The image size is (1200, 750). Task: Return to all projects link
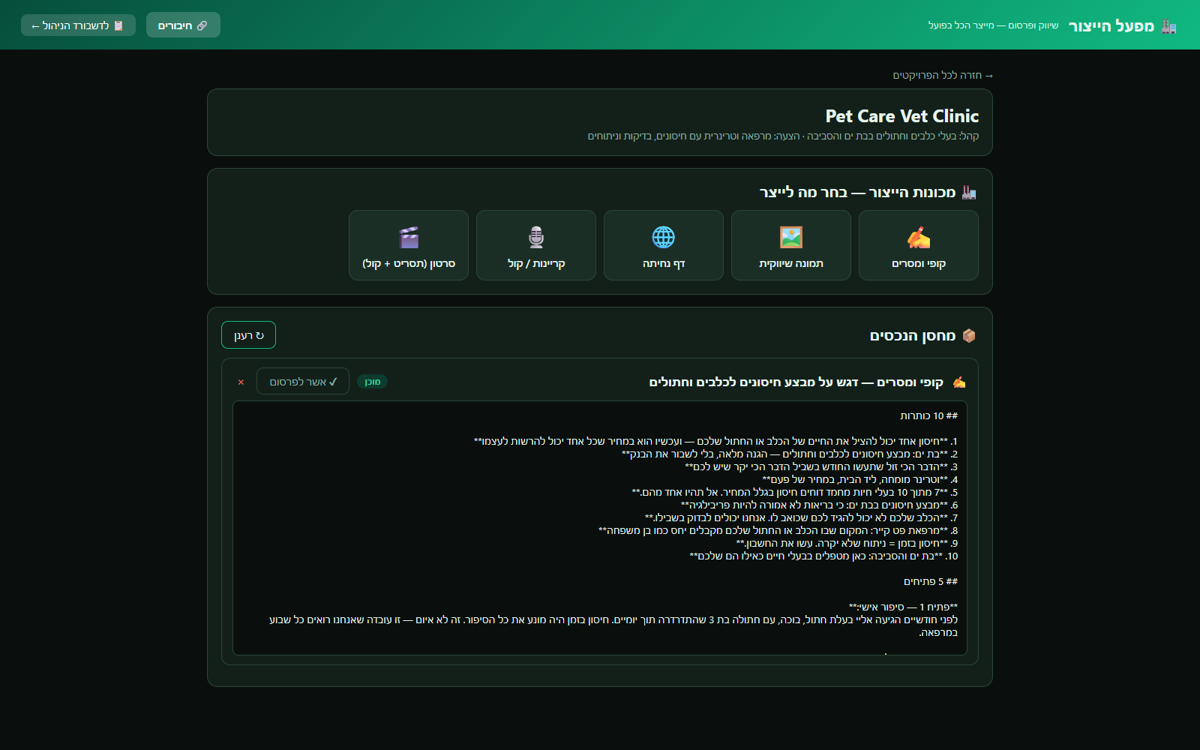943,75
